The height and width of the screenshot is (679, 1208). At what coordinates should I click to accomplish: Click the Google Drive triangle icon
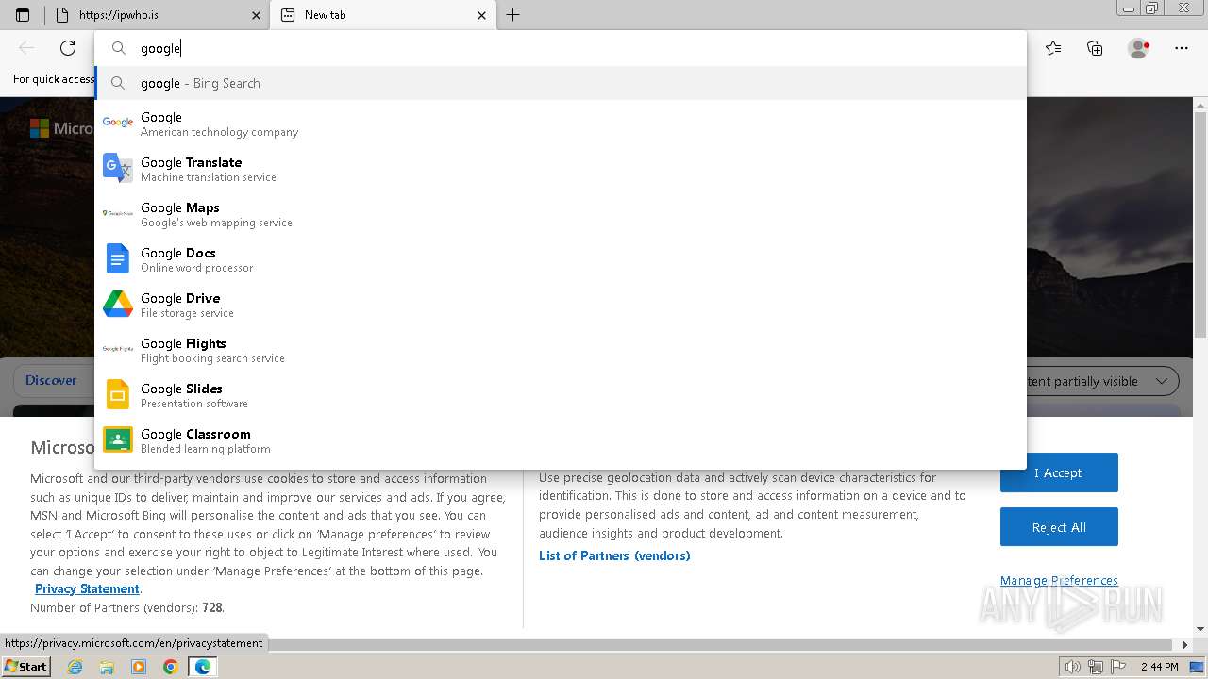click(118, 304)
